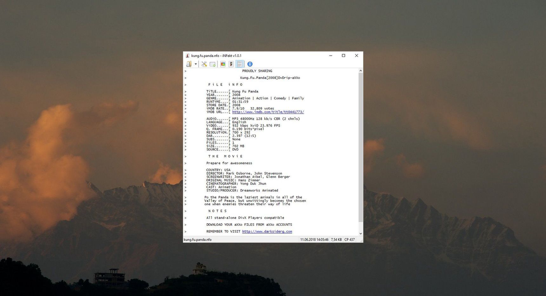546x296 pixels.
Task: Click the size value 702 MB
Action: coord(238,146)
